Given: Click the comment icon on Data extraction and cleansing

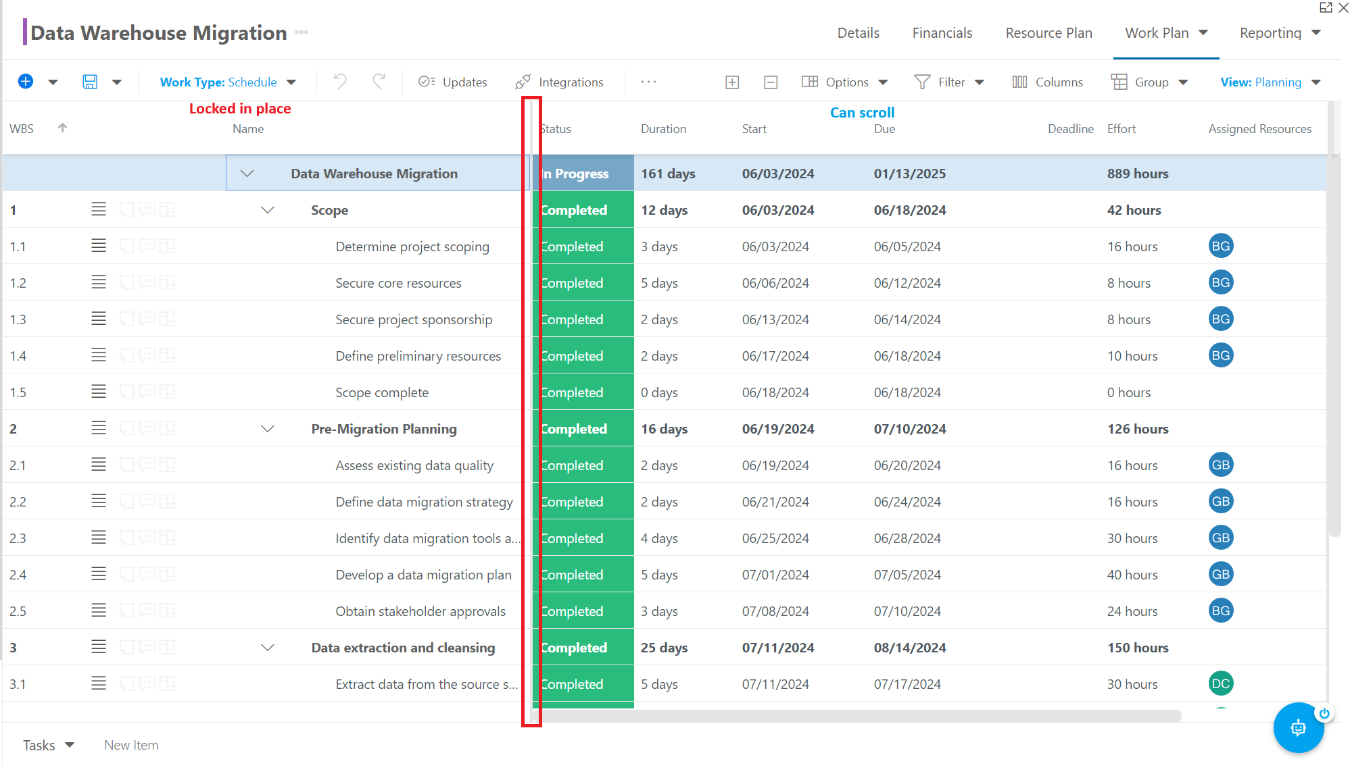Looking at the screenshot, I should point(147,648).
